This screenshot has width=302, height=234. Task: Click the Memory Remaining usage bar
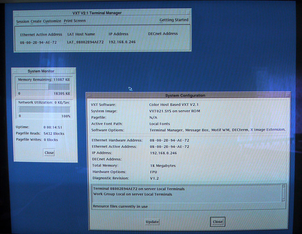[x=44, y=87]
